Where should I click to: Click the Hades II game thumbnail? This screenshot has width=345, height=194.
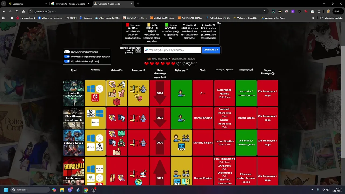coord(74,93)
